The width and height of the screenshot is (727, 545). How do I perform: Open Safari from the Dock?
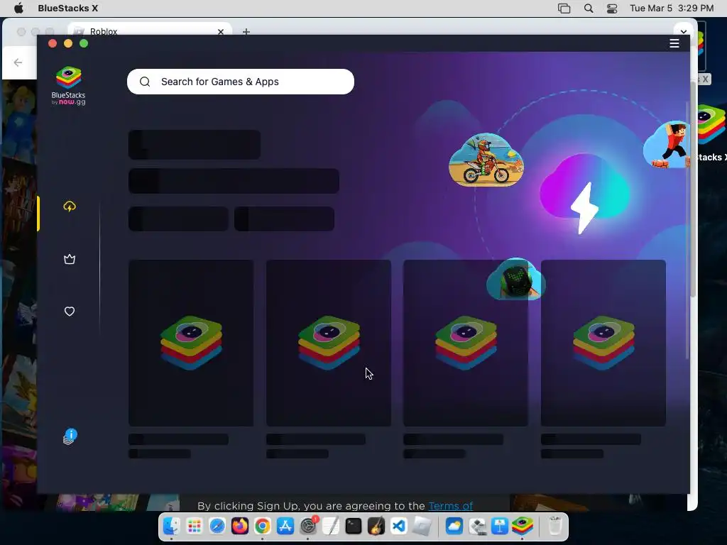pyautogui.click(x=217, y=526)
